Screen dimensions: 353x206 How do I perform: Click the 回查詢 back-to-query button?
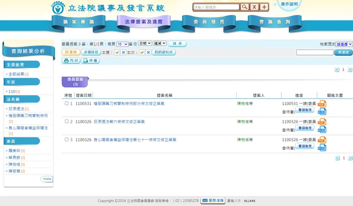pyautogui.click(x=71, y=52)
